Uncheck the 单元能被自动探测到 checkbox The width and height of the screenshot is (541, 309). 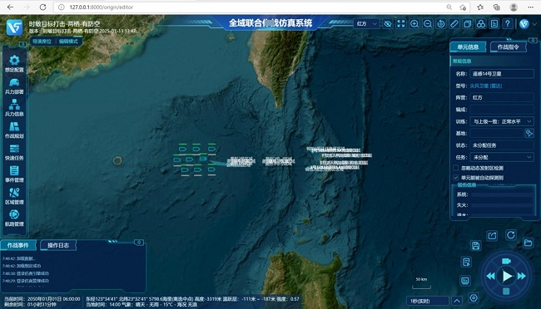456,178
